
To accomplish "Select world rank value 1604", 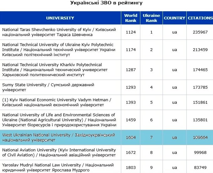I will [x=131, y=138].
